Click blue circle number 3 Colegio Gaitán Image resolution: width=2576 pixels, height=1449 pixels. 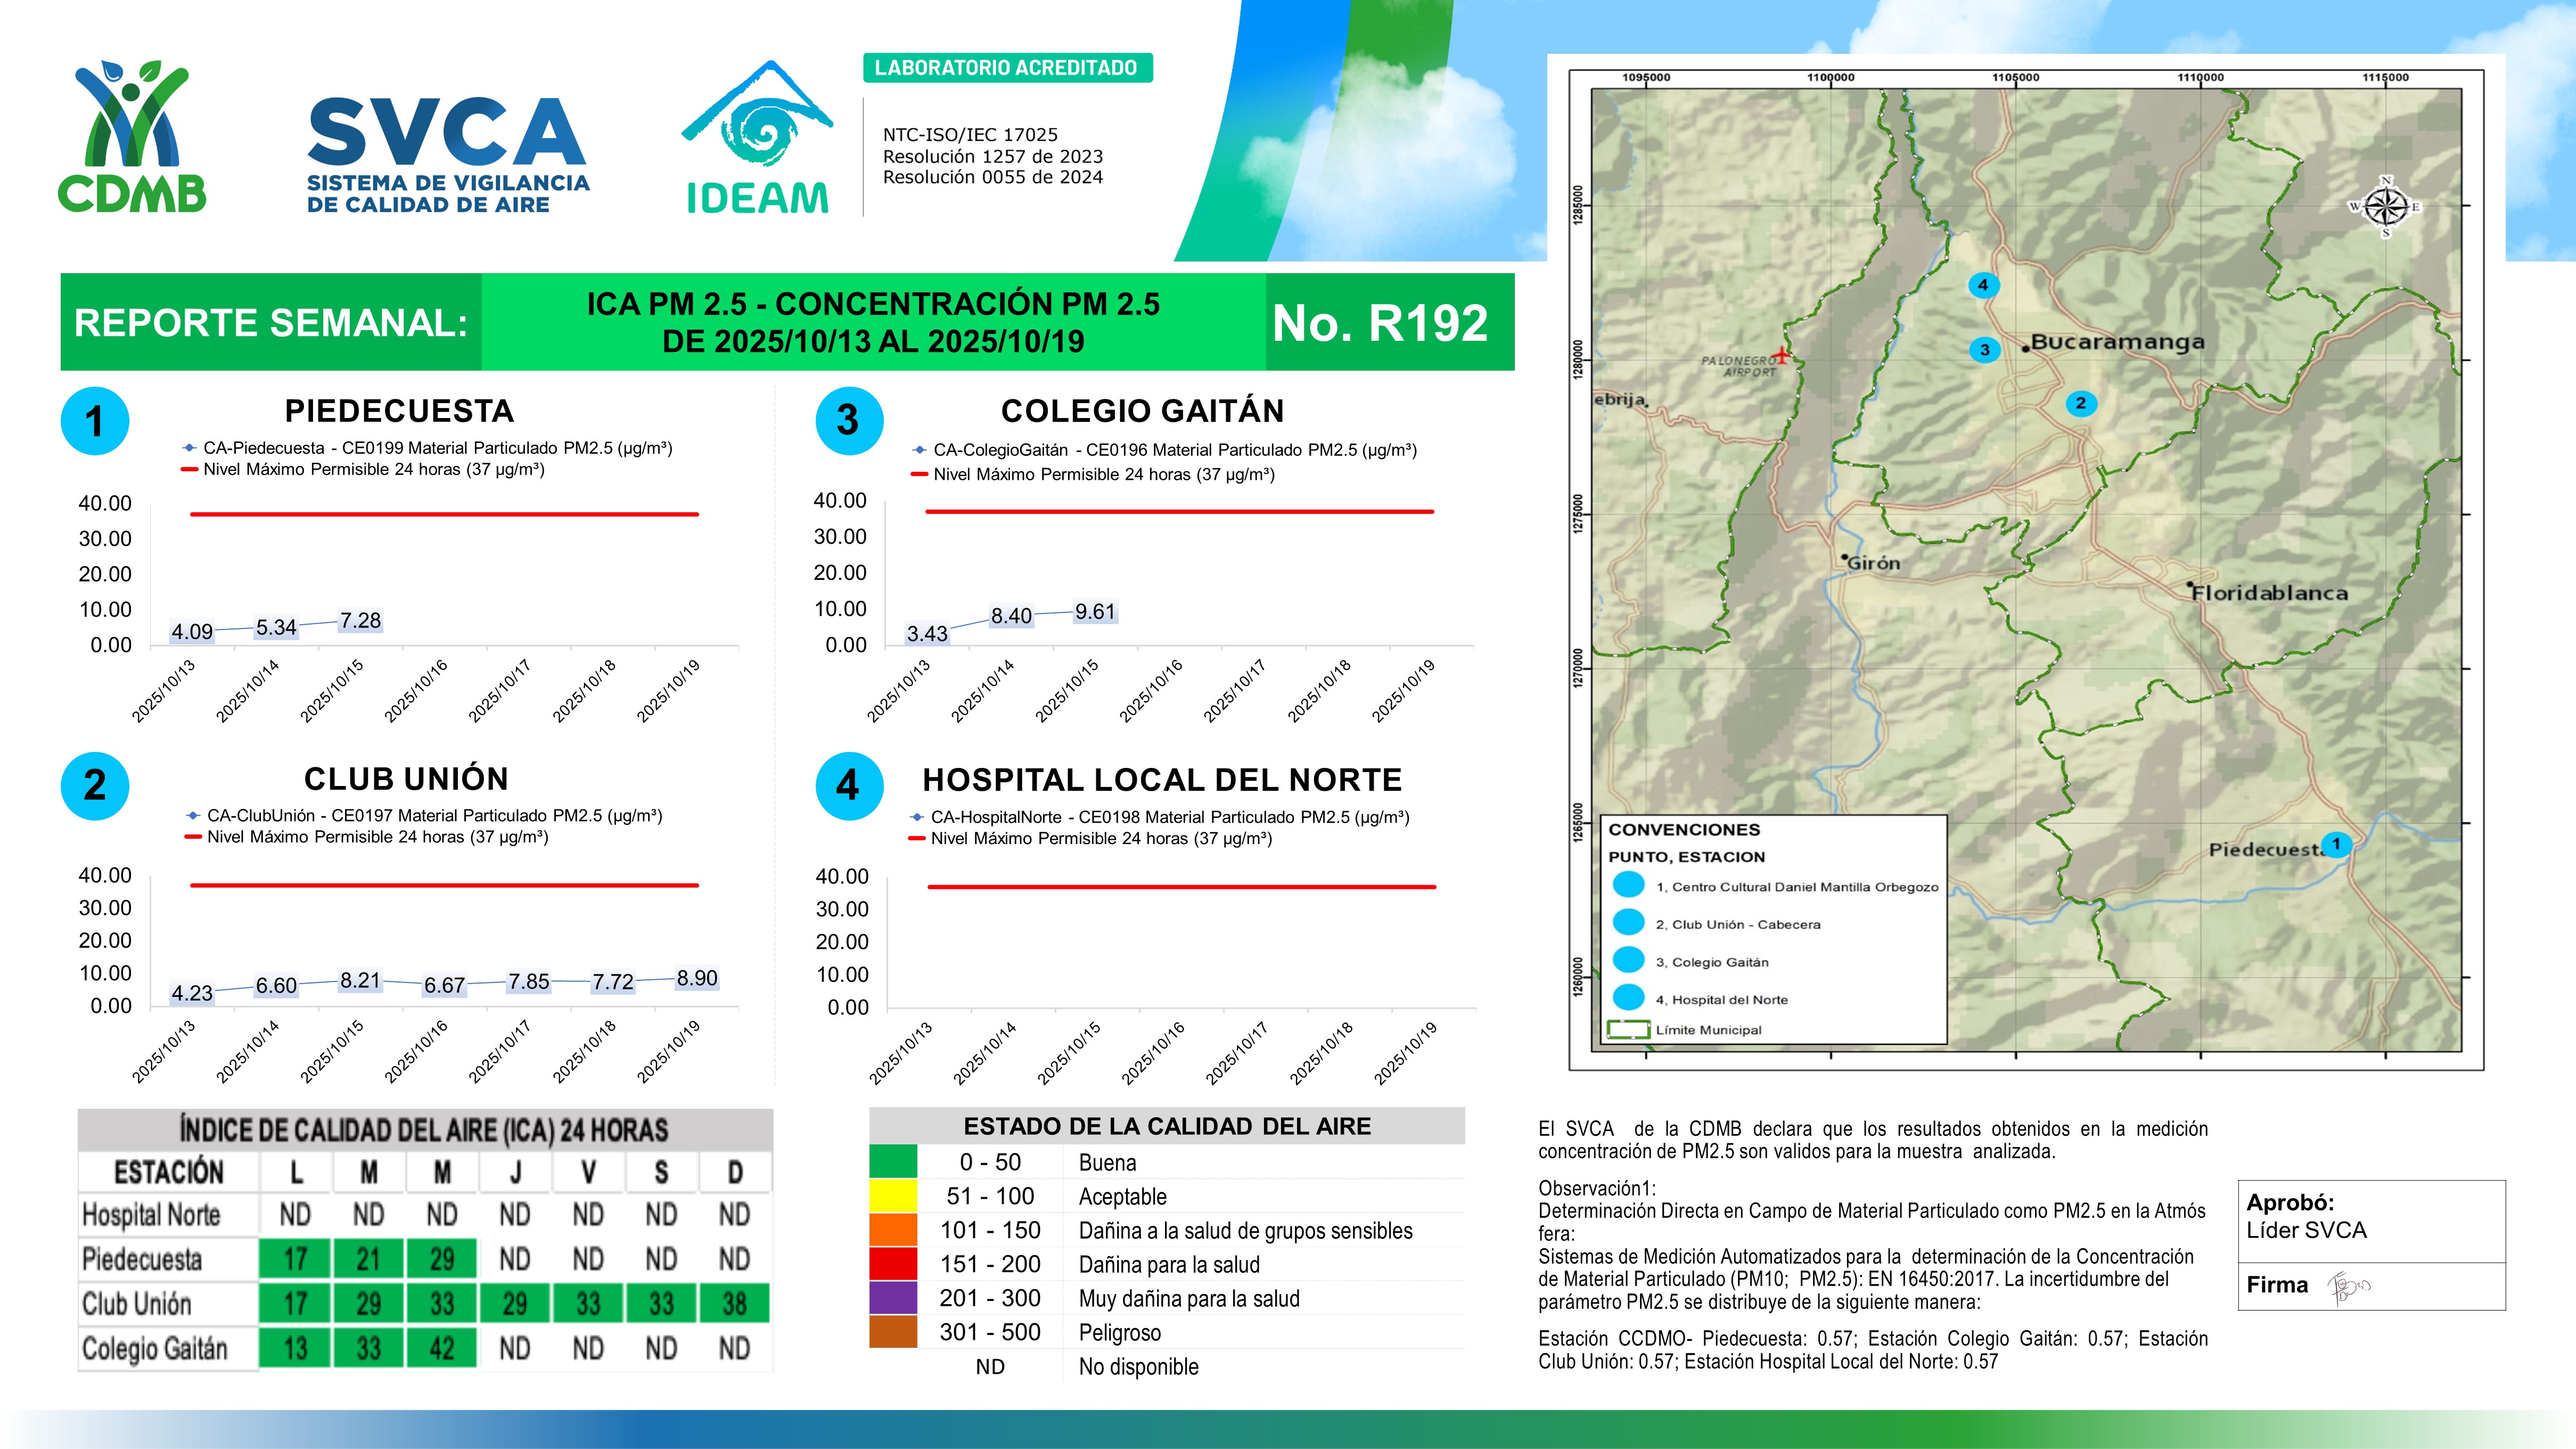click(849, 421)
